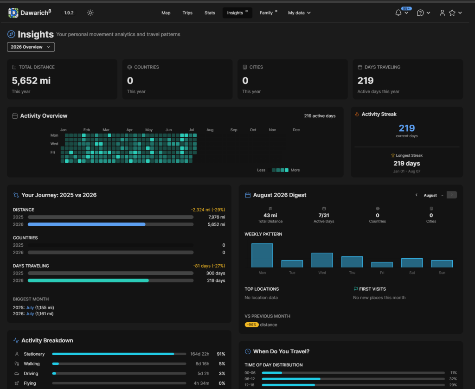
Task: Go to the Map tab
Action: (x=166, y=13)
